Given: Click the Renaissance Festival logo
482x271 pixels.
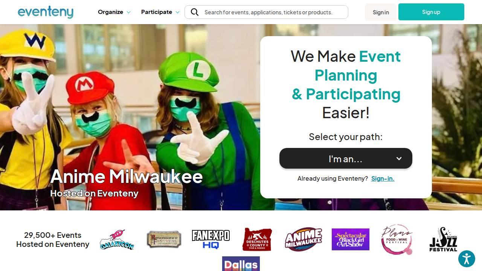Looking at the screenshot, I should [164, 239].
